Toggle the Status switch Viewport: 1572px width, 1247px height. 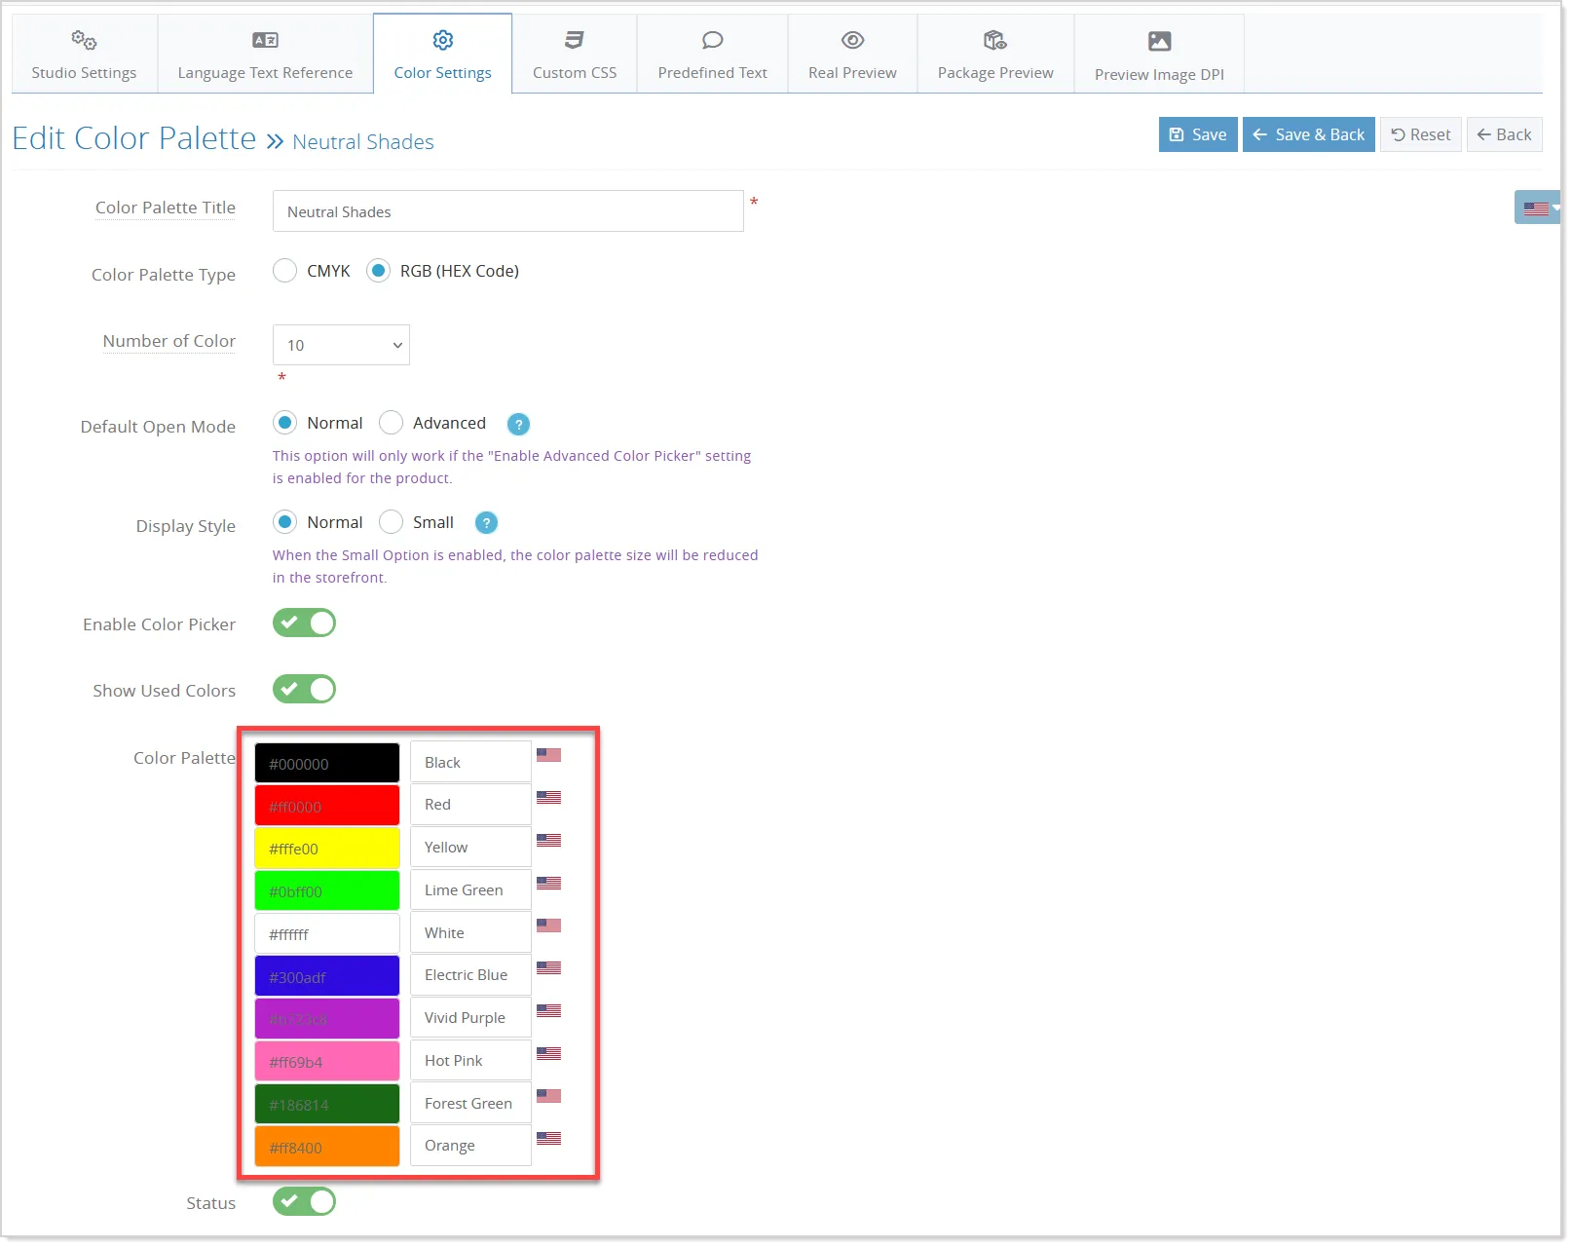[304, 1202]
